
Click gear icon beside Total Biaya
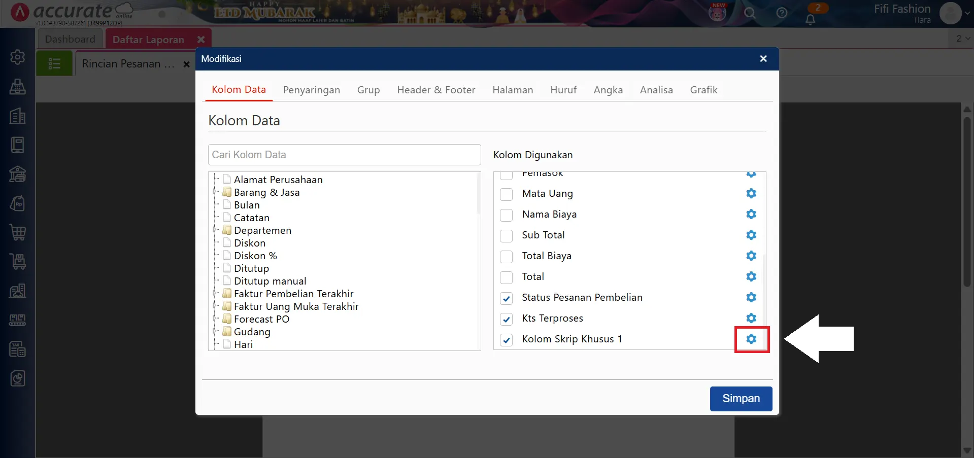click(x=751, y=256)
